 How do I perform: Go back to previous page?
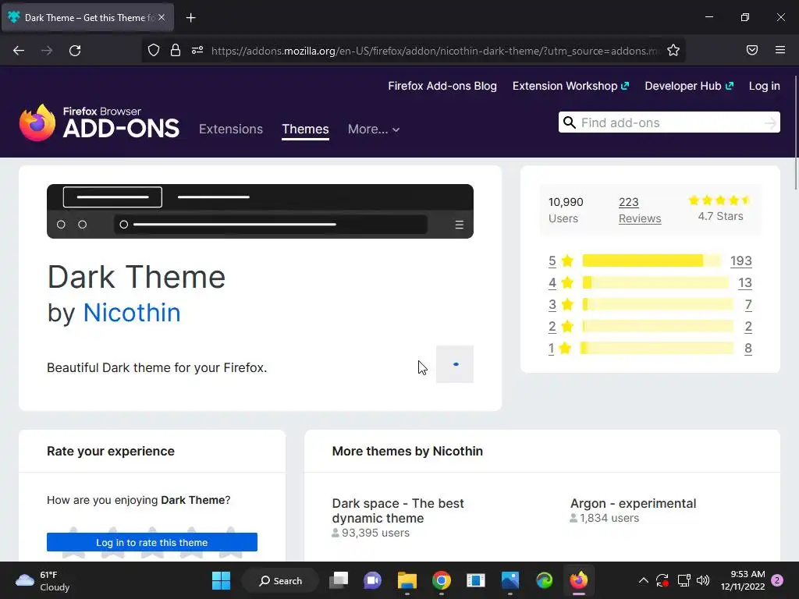click(x=19, y=51)
